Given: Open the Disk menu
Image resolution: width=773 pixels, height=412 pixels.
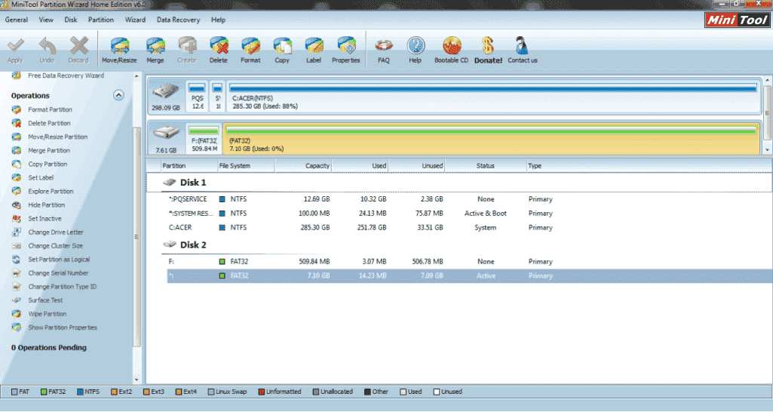Looking at the screenshot, I should click(x=70, y=20).
